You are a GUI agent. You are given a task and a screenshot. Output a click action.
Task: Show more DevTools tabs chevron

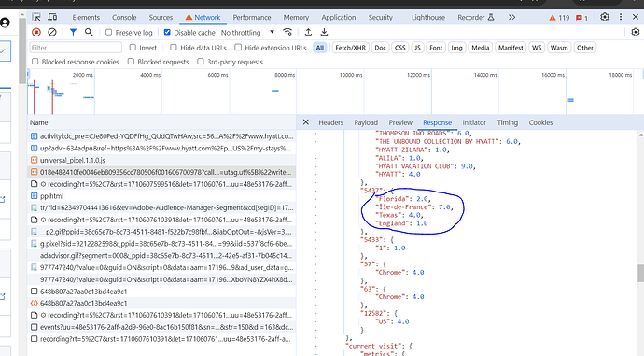pos(511,17)
